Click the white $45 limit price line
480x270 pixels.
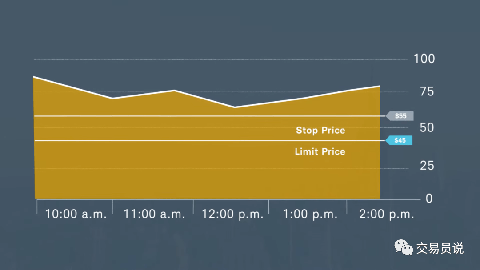click(210, 140)
